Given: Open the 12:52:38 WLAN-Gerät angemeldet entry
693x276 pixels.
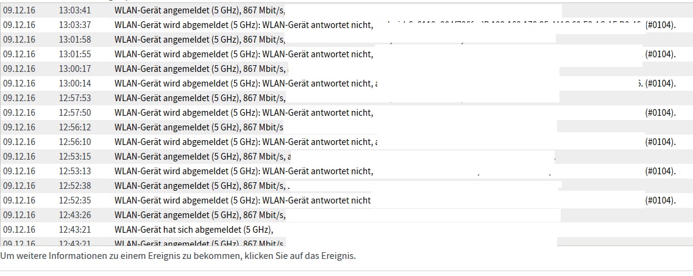Looking at the screenshot, I should [199, 186].
